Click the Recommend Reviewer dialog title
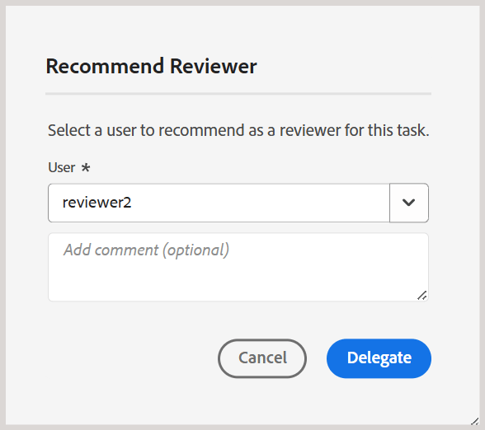485x430 pixels. [151, 66]
